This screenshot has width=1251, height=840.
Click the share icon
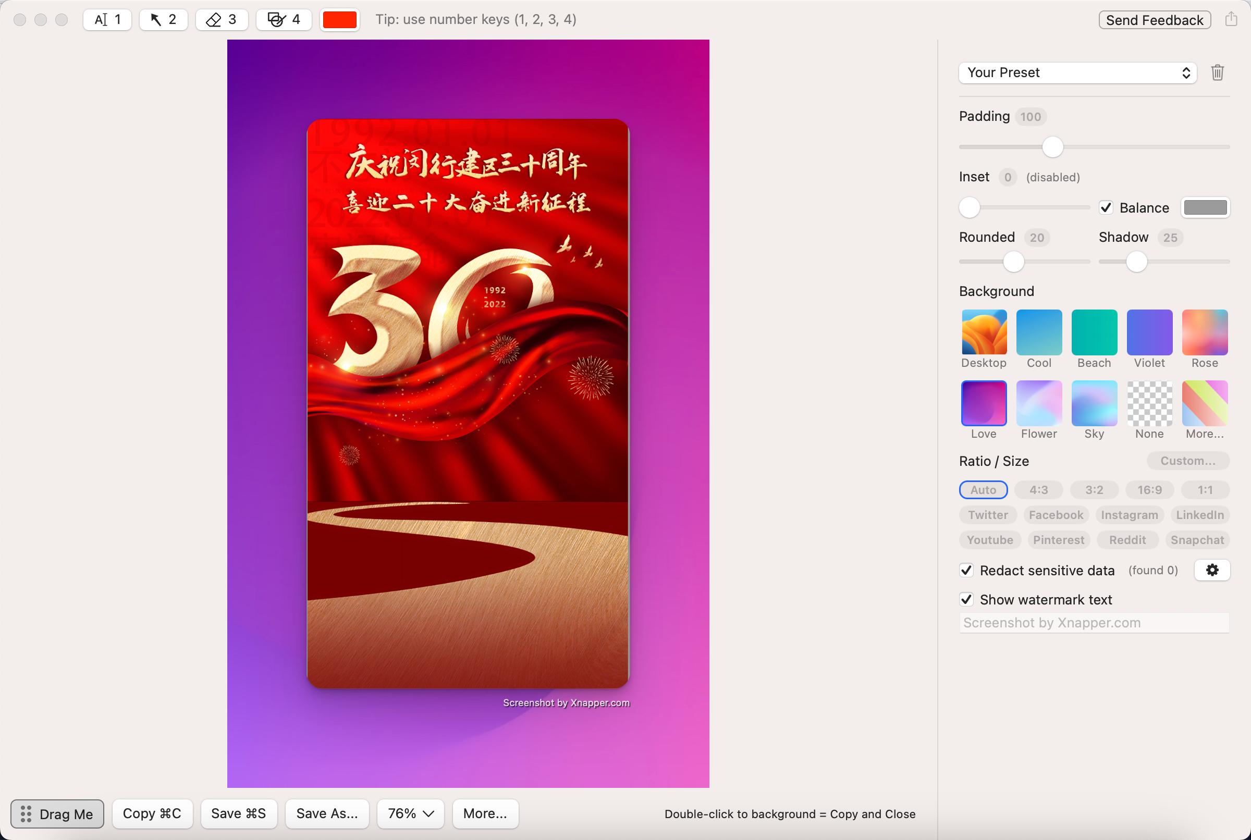tap(1231, 20)
